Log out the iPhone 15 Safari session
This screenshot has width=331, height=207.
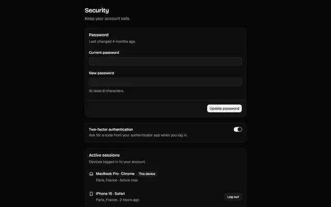[x=233, y=197]
